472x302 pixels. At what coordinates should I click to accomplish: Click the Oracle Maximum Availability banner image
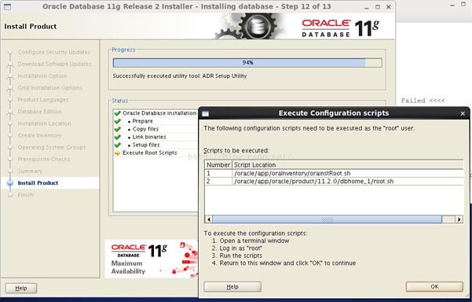152,259
